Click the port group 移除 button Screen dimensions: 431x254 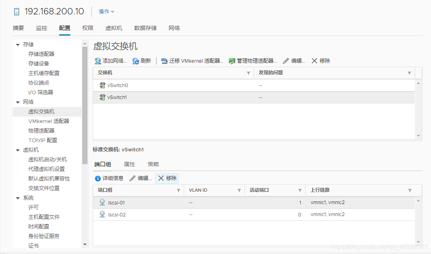pos(167,178)
